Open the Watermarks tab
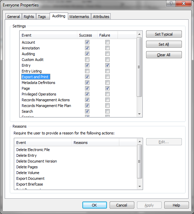This screenshot has width=194, height=214. click(79, 17)
